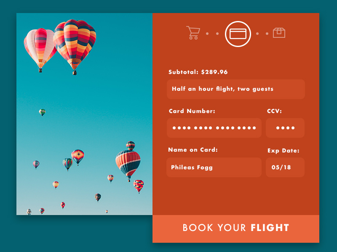The image size is (337, 252).
Task: Focus the Card Number input field
Action: coord(214,128)
